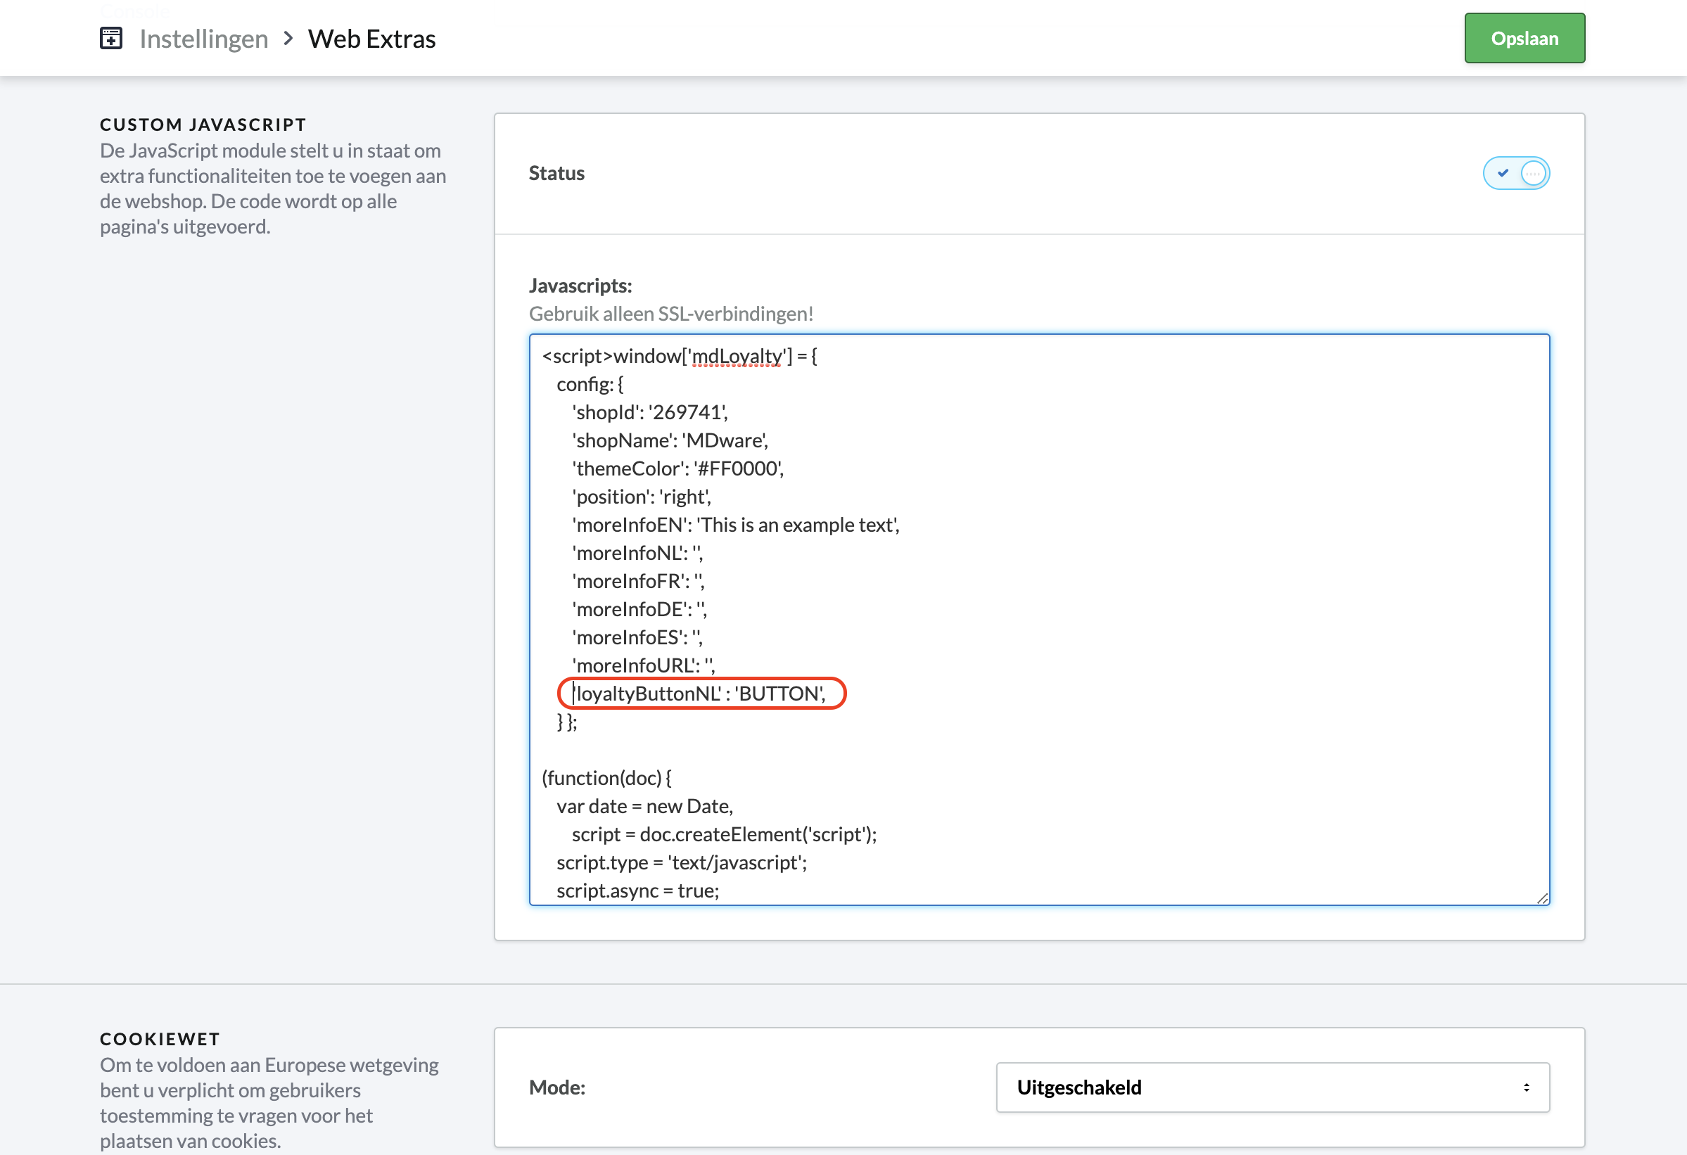Image resolution: width=1687 pixels, height=1155 pixels.
Task: Click the Javascripts: field label
Action: pyautogui.click(x=580, y=286)
